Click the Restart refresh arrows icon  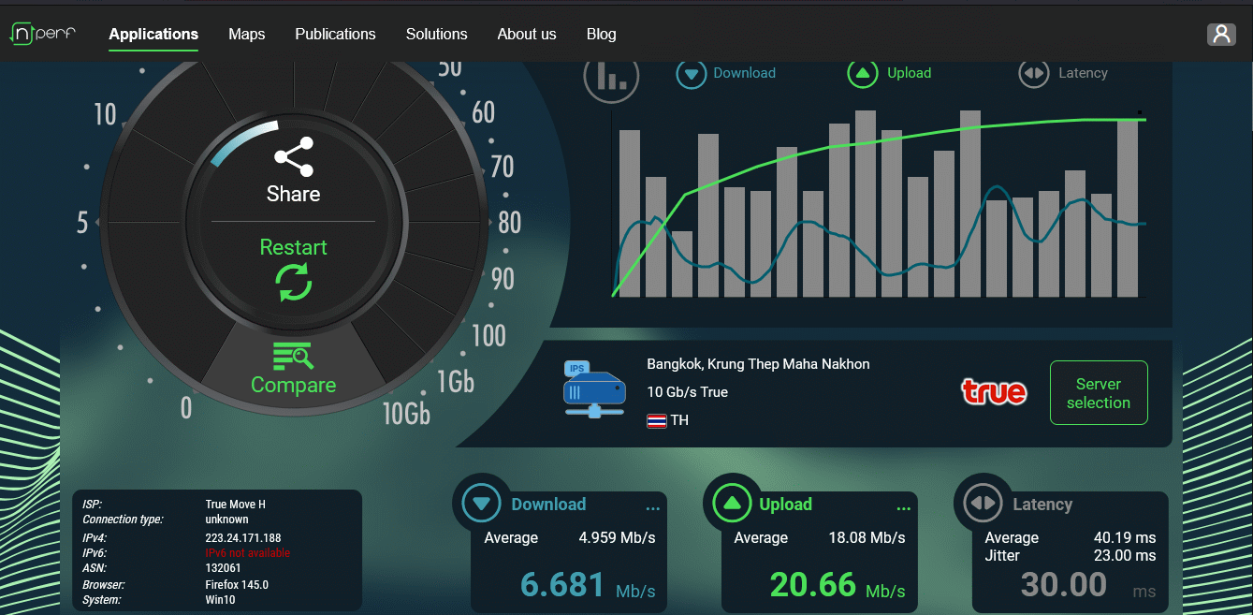pyautogui.click(x=294, y=283)
